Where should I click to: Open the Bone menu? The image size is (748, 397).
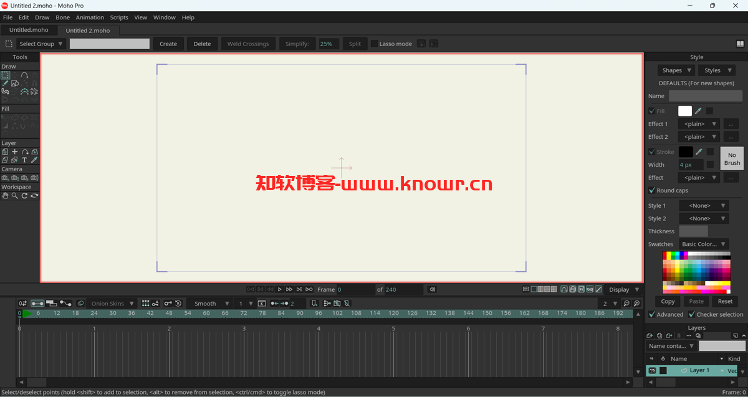[x=62, y=17]
